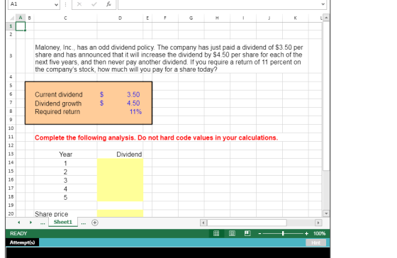Image resolution: width=397 pixels, height=258 pixels.
Task: Click the zoom out minus icon
Action: (259, 233)
